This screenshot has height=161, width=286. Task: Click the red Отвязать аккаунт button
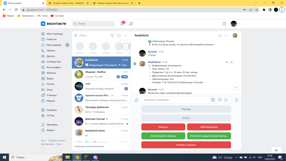tap(186, 145)
